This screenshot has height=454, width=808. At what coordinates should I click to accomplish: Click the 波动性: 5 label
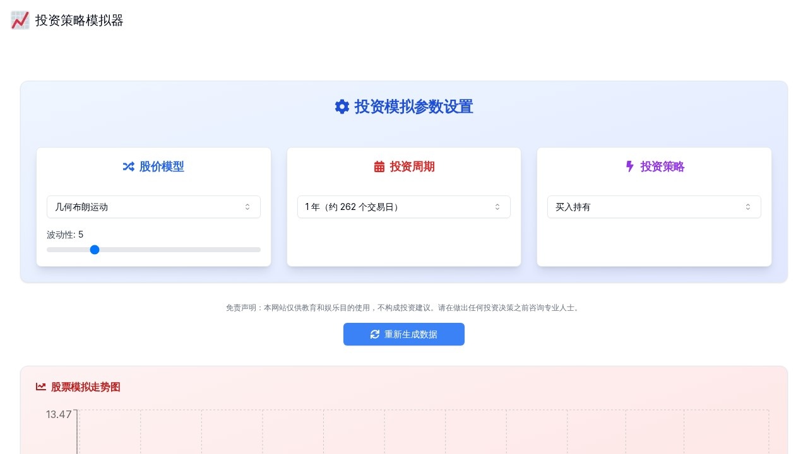[63, 235]
